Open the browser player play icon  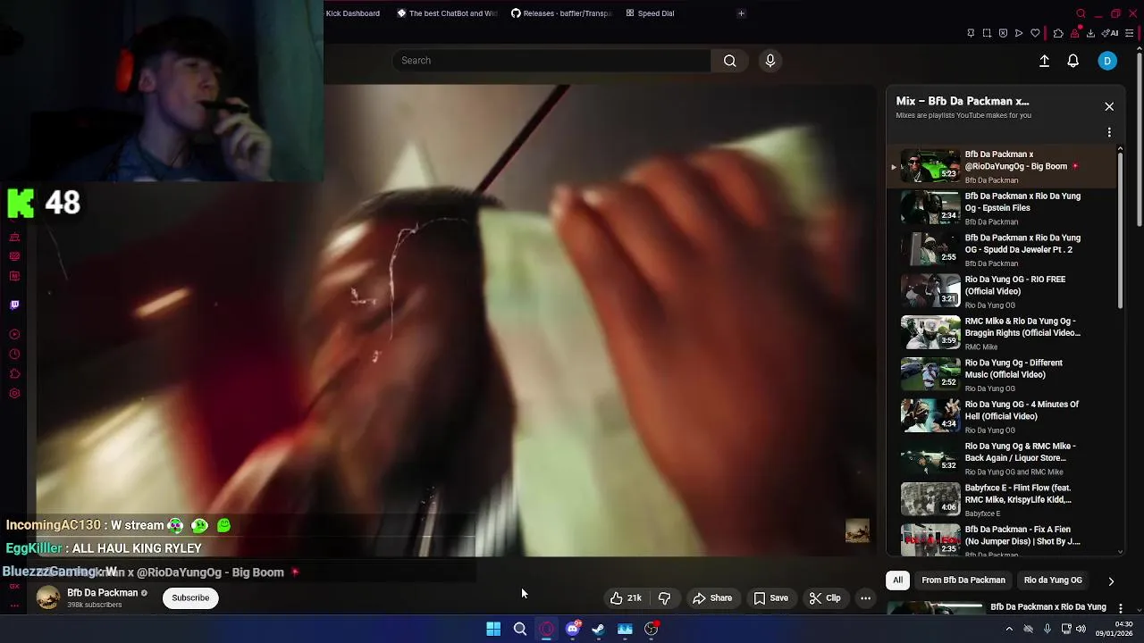point(1019,33)
